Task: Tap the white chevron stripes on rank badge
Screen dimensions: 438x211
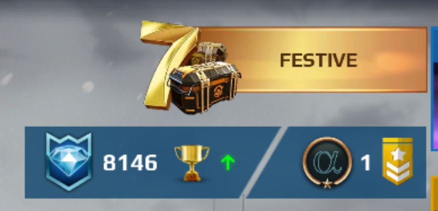Action: 397,171
